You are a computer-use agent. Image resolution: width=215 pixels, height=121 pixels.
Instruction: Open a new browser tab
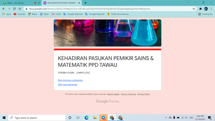pyautogui.click(x=85, y=3)
